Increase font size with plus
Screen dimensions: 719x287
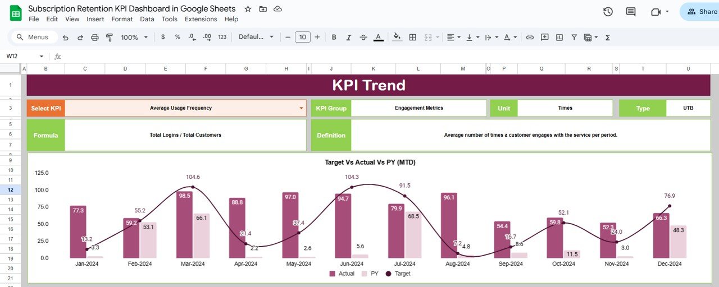tap(317, 37)
